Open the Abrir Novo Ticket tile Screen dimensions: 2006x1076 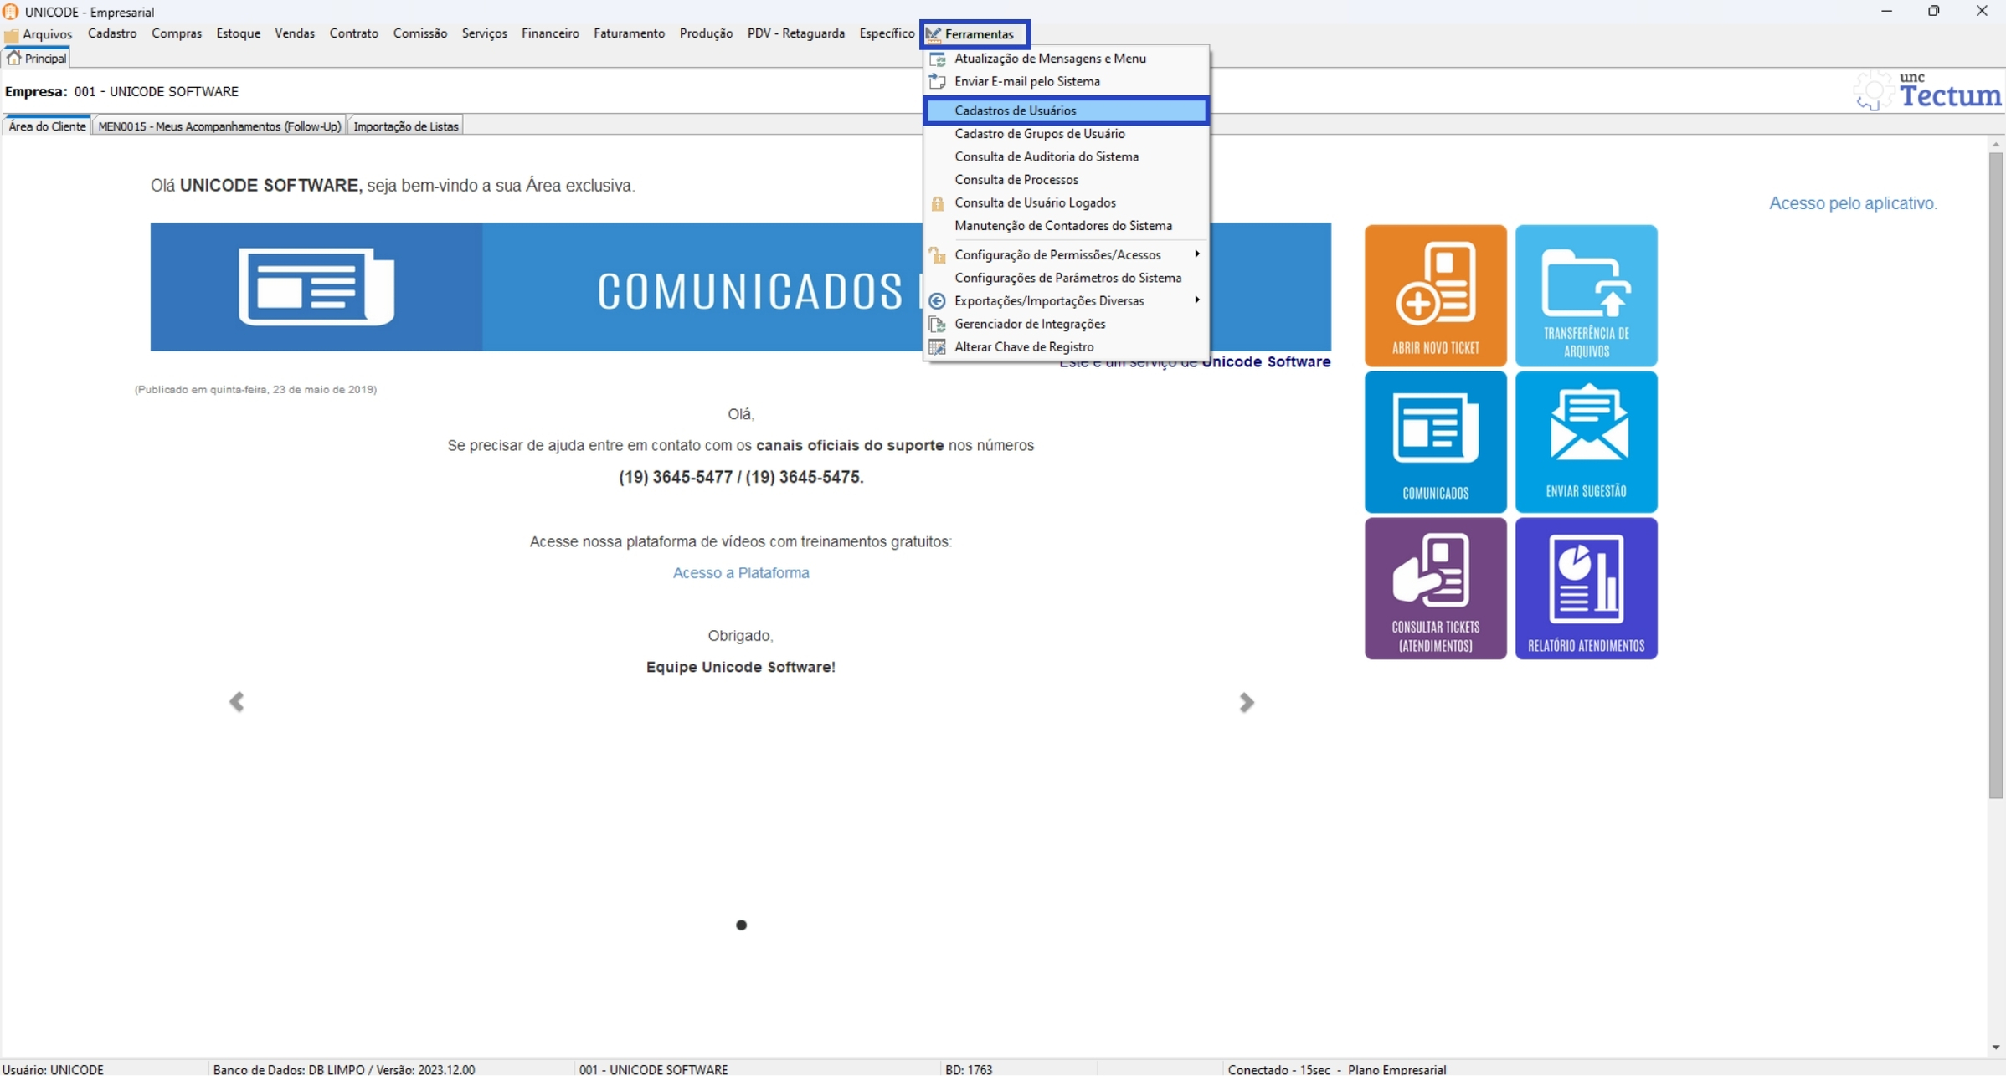pyautogui.click(x=1435, y=295)
